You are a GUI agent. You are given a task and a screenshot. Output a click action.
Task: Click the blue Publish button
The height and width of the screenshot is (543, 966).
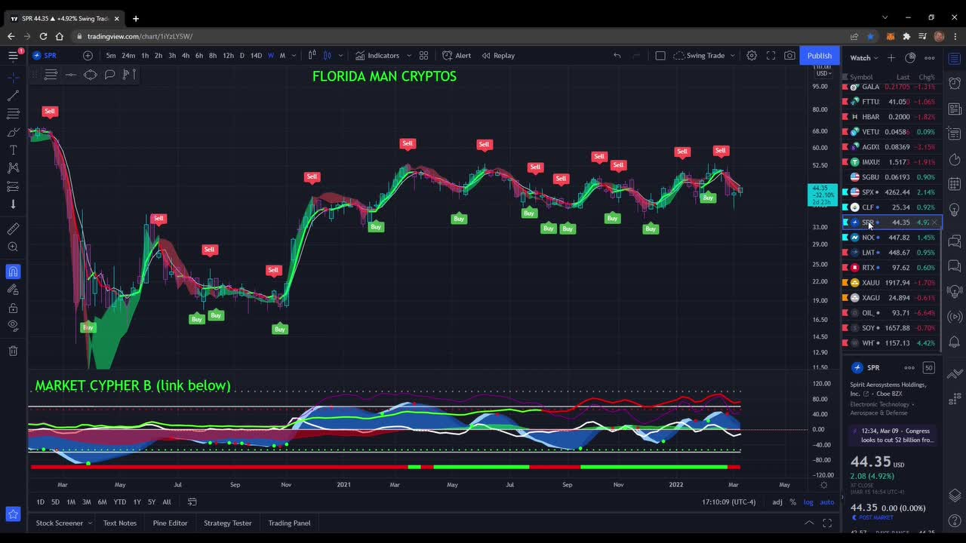819,55
